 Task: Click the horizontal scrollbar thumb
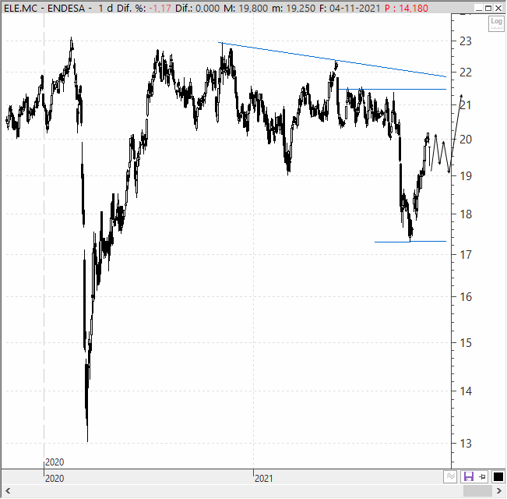477,491
